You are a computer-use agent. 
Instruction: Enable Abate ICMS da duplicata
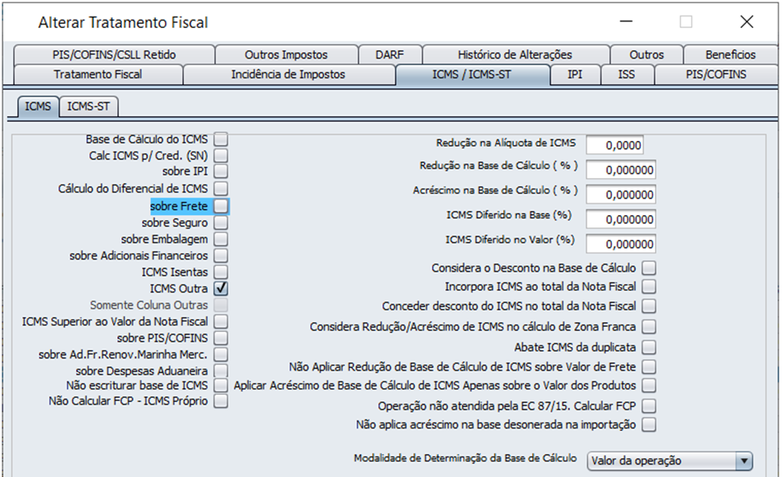tap(649, 347)
